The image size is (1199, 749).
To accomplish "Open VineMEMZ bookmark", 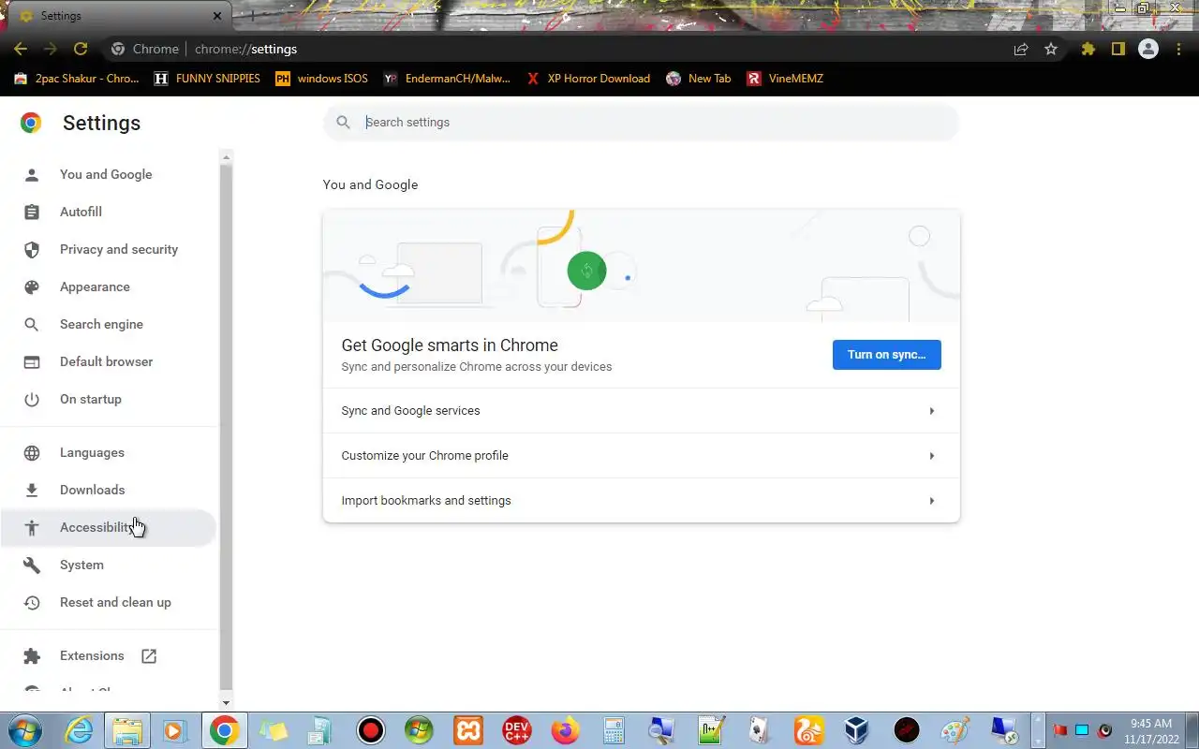I will [785, 79].
